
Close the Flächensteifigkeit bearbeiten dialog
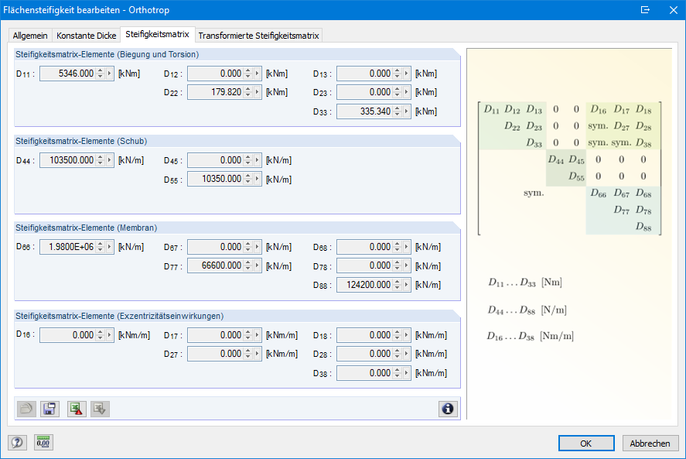(x=674, y=9)
